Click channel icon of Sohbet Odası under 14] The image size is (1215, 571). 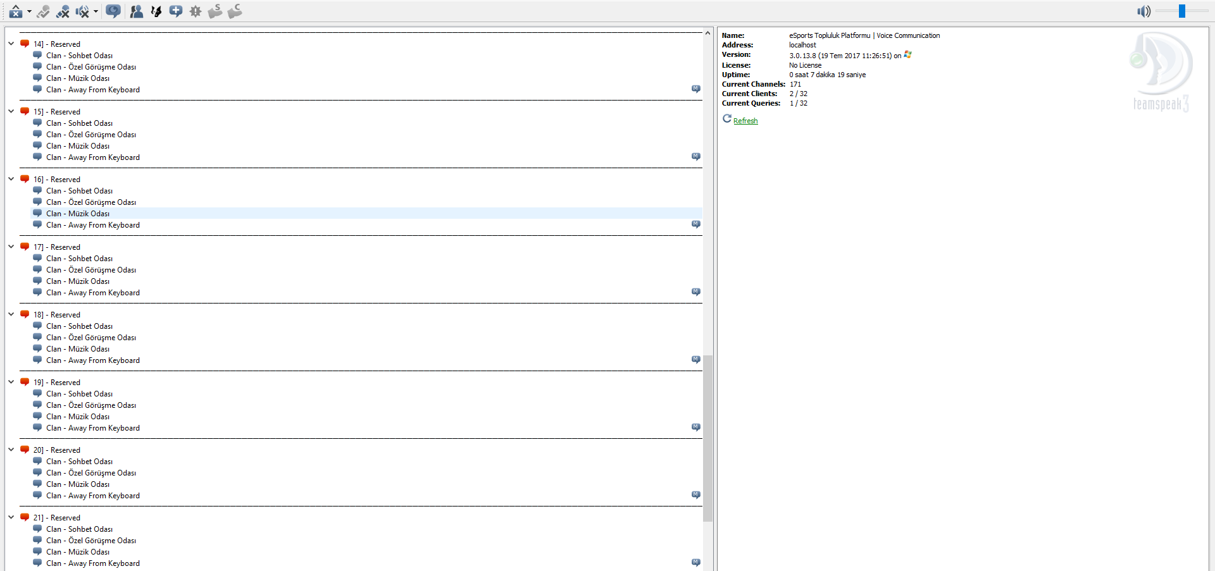(37, 55)
